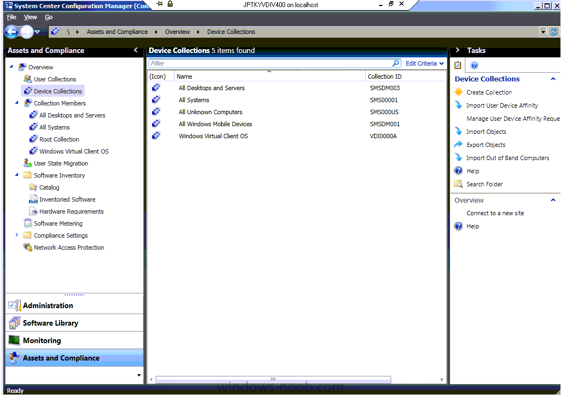Click the Network Access Protection icon
This screenshot has height=395, width=561.
tap(27, 247)
